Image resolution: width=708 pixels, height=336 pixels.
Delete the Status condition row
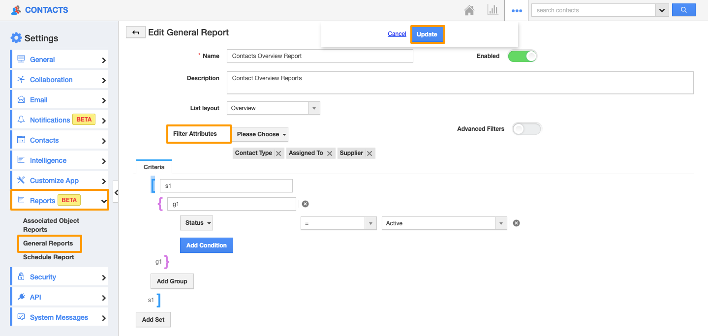(x=516, y=223)
